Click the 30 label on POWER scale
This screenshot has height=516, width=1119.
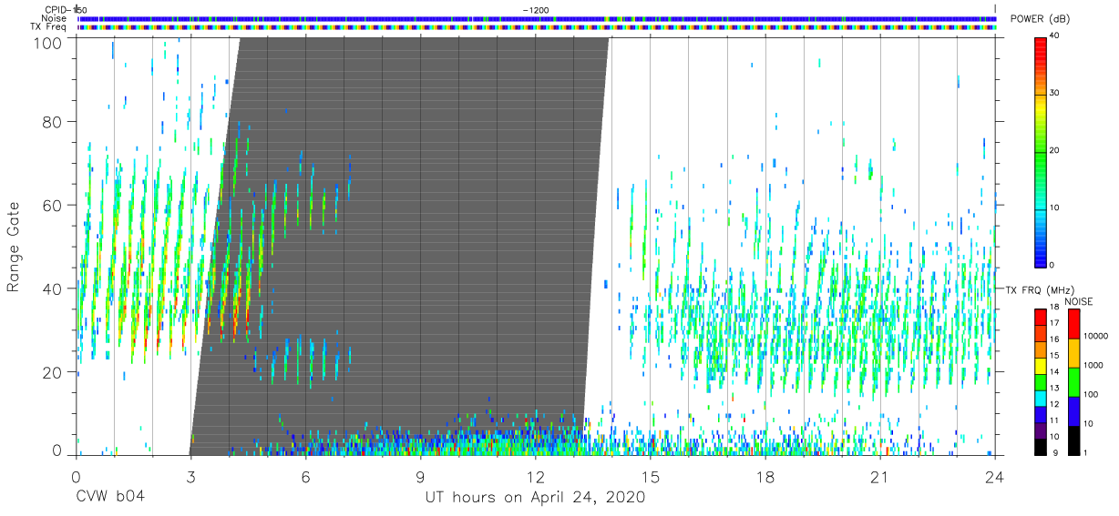[x=1054, y=94]
